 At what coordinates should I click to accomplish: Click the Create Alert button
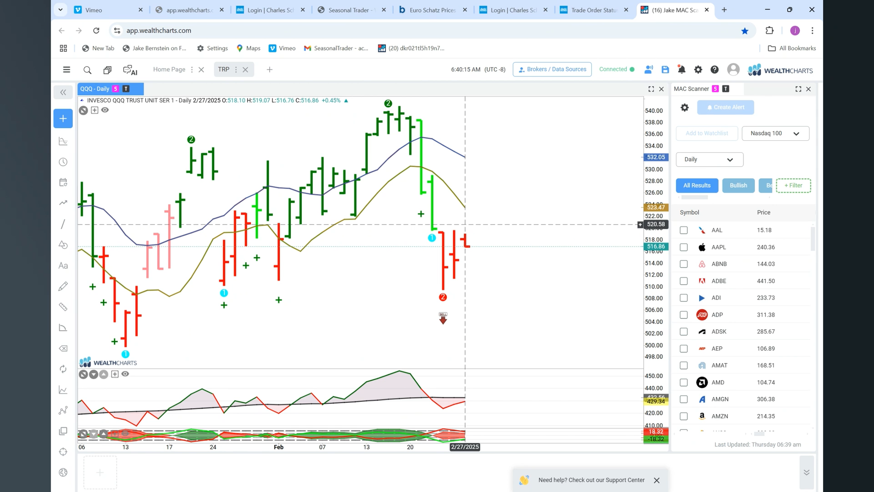(x=726, y=108)
